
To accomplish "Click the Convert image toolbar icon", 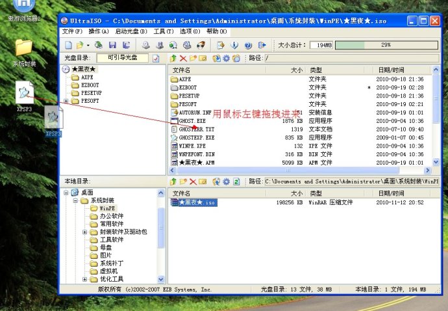I will [173, 46].
